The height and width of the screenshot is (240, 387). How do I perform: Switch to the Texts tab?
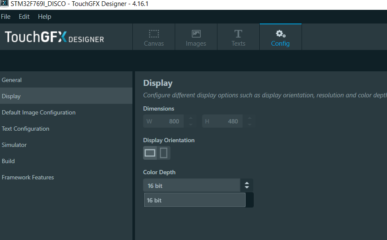click(238, 37)
